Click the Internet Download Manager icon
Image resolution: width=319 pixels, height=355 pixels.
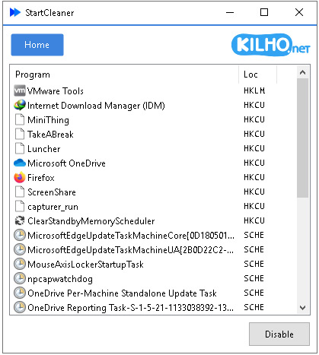point(20,105)
